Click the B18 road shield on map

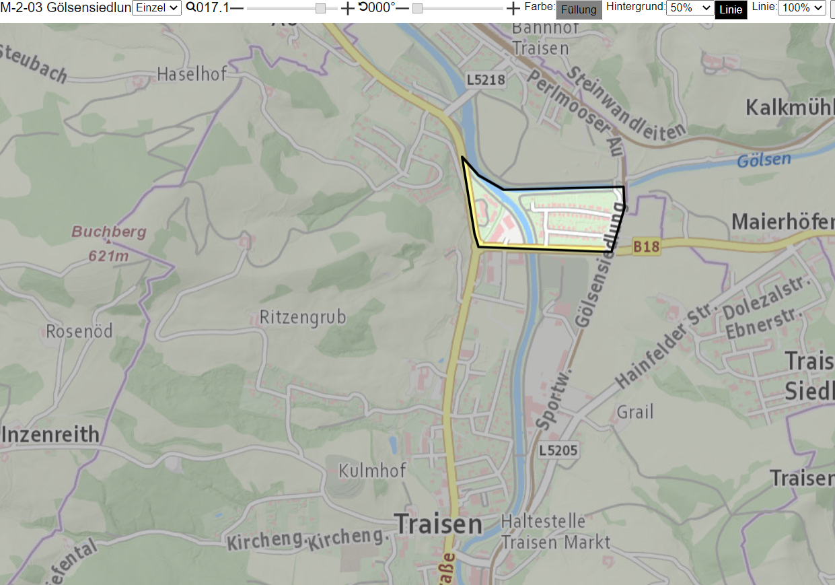[646, 248]
